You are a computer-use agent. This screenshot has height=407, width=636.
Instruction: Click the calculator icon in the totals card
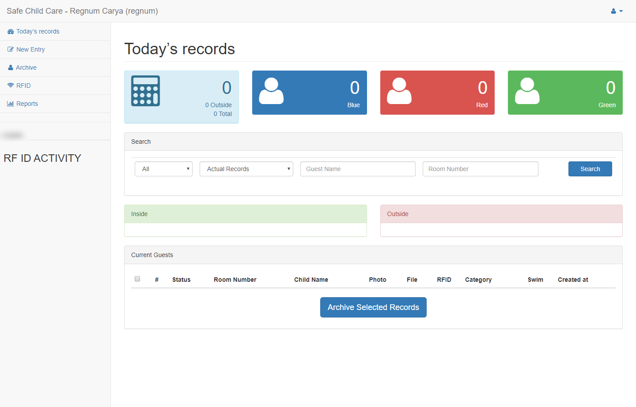(x=145, y=91)
